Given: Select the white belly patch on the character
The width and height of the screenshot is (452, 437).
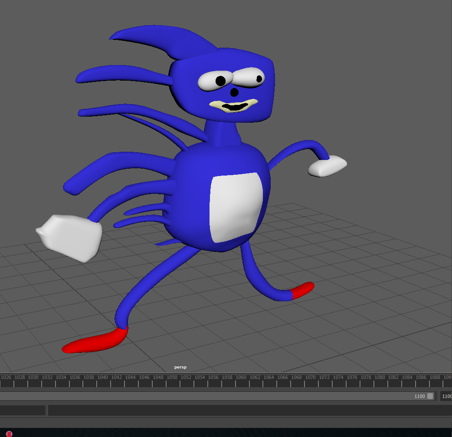Looking at the screenshot, I should [236, 207].
